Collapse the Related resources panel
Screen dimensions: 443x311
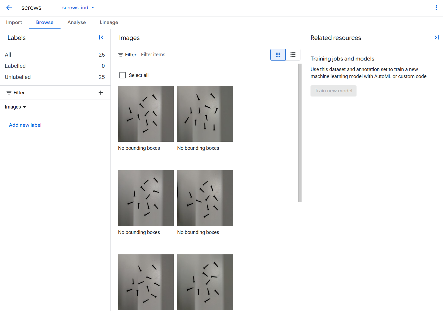pos(436,38)
